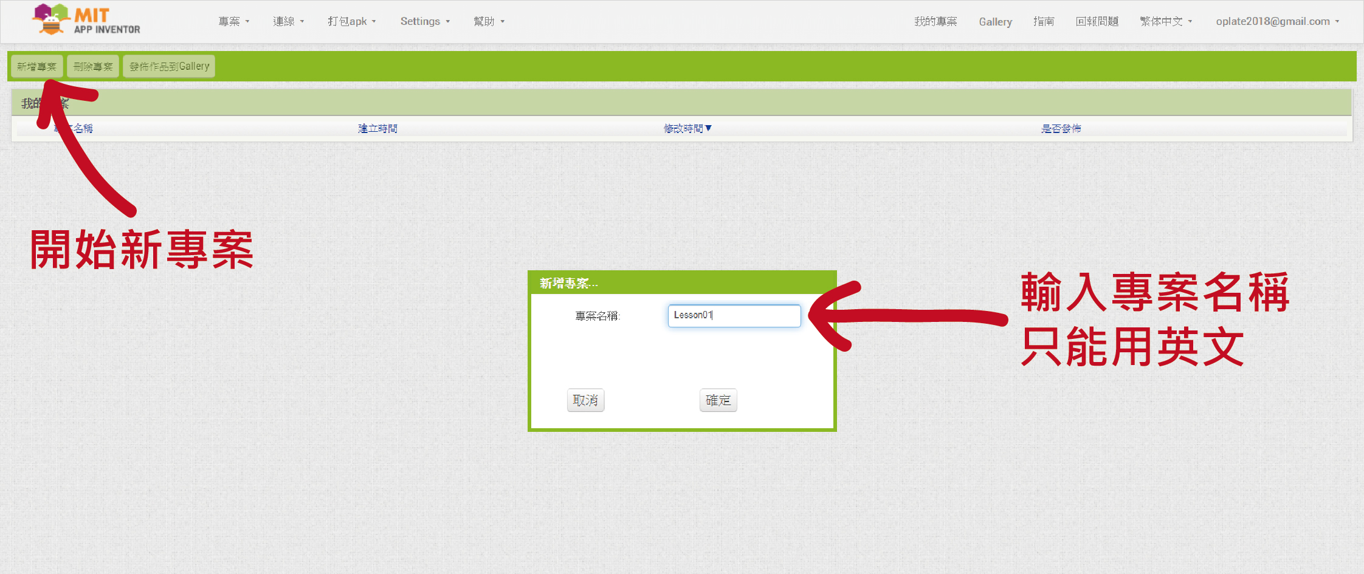Click the 刪除專案 button
Screen dimensions: 1364x574
pyautogui.click(x=93, y=66)
